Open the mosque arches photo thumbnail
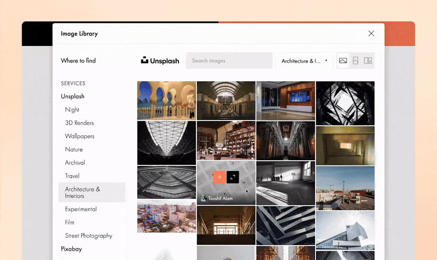The image size is (437, 260). click(166, 100)
